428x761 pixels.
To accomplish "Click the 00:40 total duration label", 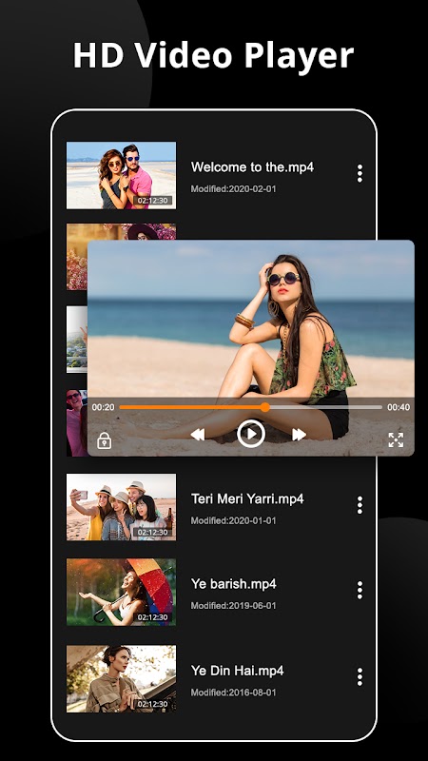I will point(399,407).
